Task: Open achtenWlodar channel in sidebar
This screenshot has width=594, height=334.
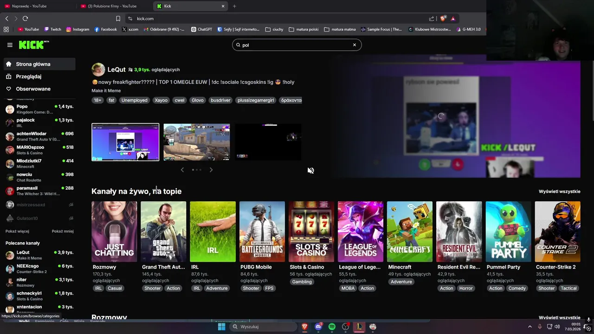Action: [x=39, y=136]
